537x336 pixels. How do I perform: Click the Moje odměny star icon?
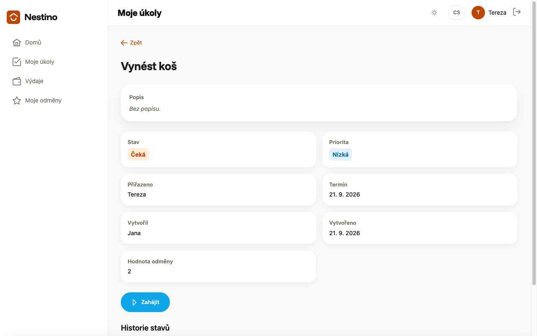(x=17, y=100)
